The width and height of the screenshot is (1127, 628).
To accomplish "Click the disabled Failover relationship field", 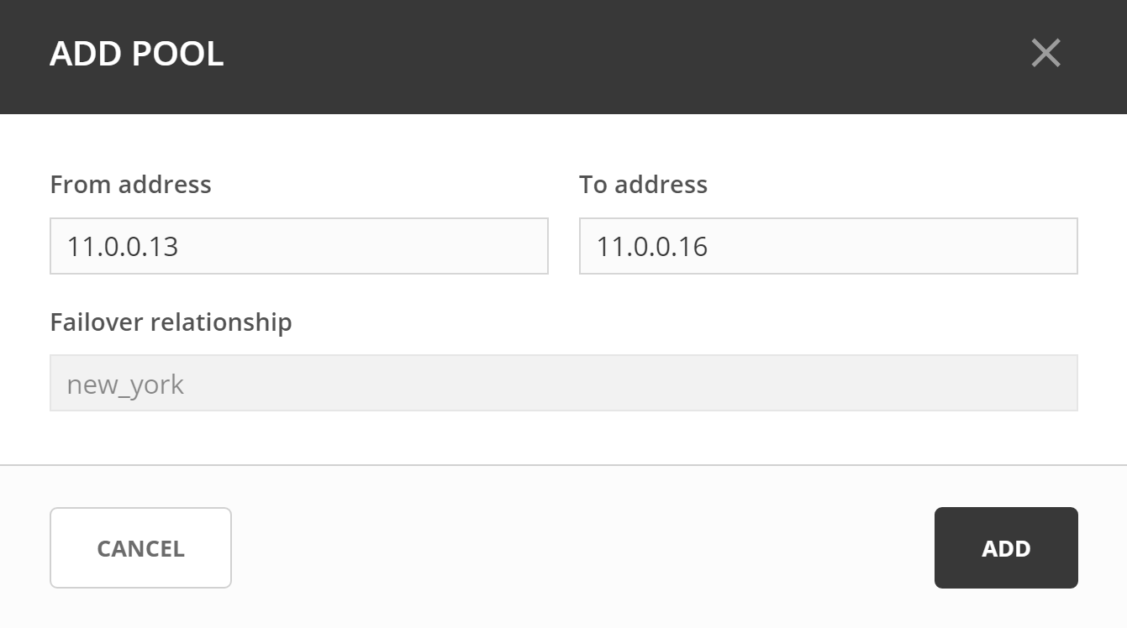I will pyautogui.click(x=563, y=383).
